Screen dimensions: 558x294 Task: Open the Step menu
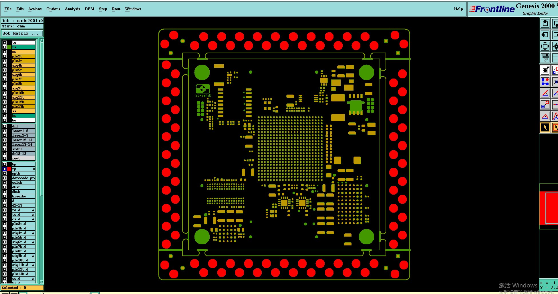(x=103, y=9)
